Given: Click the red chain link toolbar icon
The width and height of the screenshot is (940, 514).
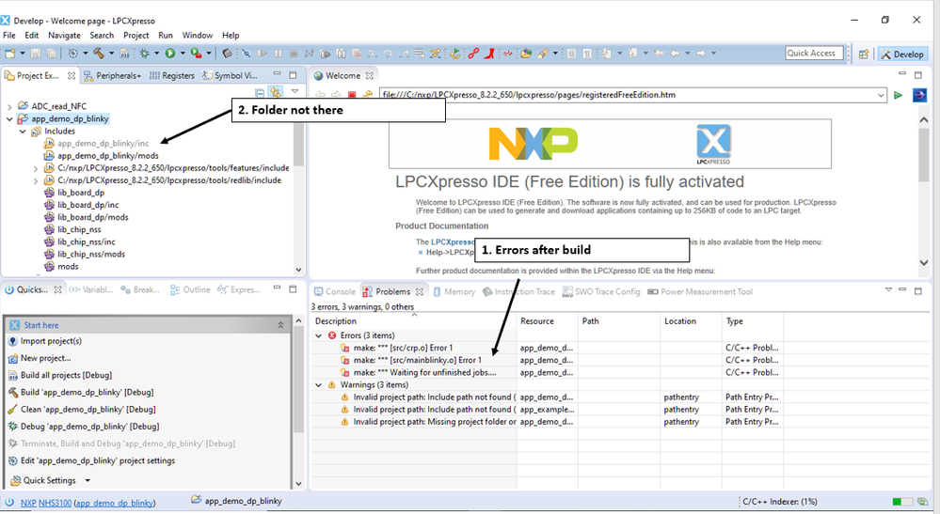Looking at the screenshot, I should click(x=473, y=54).
